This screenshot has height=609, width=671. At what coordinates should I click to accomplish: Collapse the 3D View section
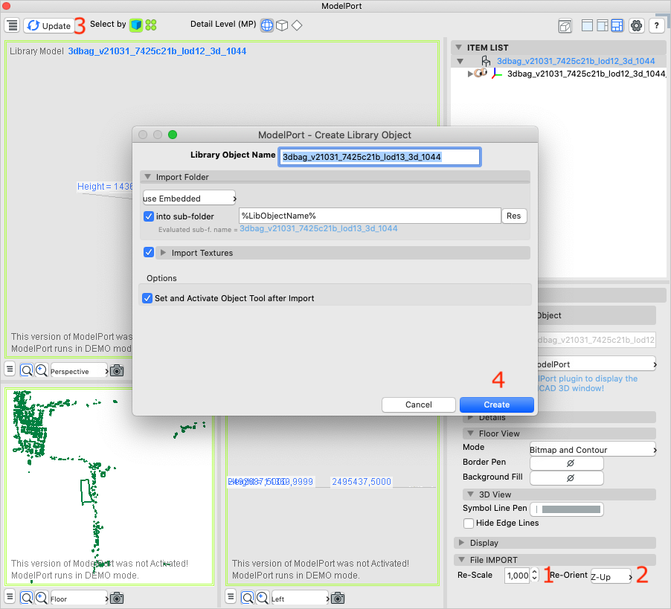(471, 494)
